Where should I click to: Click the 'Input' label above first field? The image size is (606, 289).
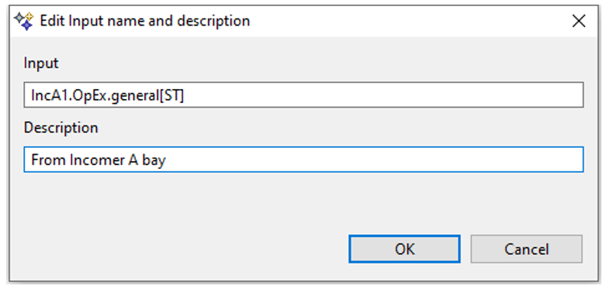pos(41,63)
